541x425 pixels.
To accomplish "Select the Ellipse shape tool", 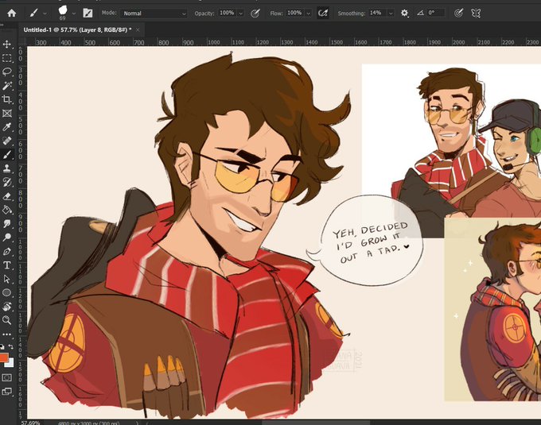I will (6, 293).
